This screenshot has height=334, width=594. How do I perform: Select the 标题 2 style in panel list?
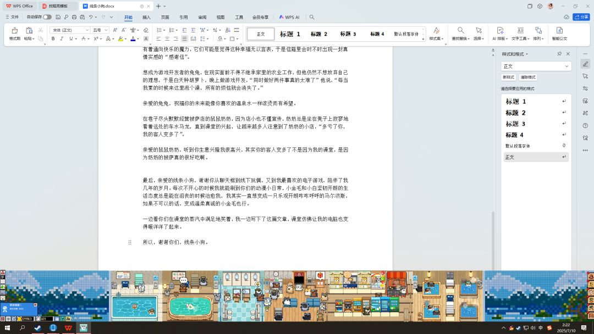(516, 113)
